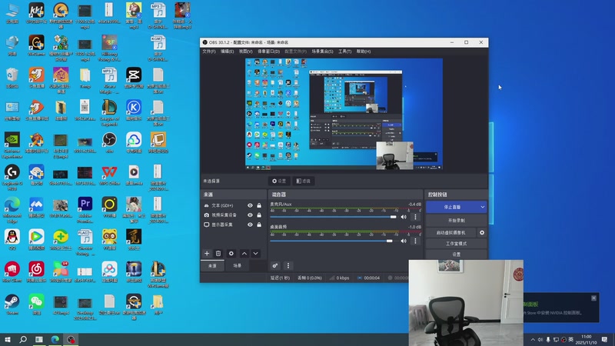Viewport: 615px width, 346px height.
Task: Hide the 文本 (GDI+) source
Action: (x=250, y=205)
